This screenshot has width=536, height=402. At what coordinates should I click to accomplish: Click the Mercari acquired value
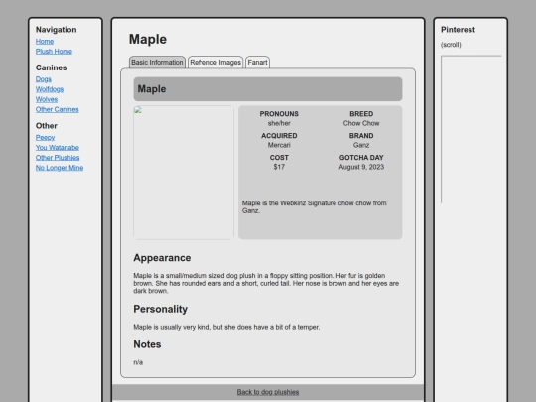coord(279,145)
